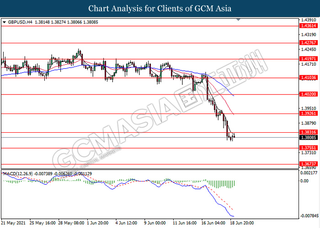Click the 9 Jun 00:00 date label

pyautogui.click(x=155, y=223)
